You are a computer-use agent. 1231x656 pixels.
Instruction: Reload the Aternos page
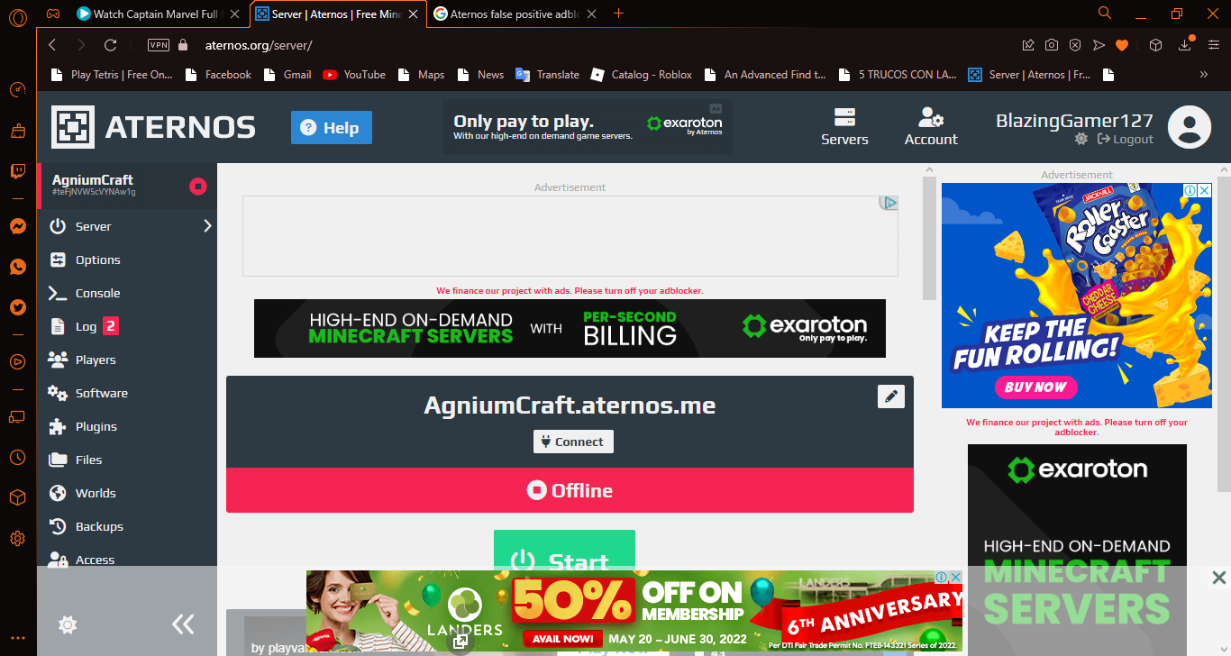[111, 45]
